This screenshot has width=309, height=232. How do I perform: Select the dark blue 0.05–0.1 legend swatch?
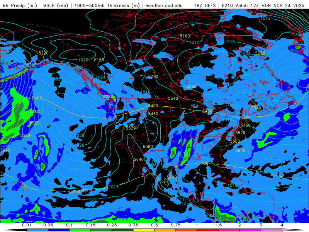pyautogui.click(x=59, y=230)
